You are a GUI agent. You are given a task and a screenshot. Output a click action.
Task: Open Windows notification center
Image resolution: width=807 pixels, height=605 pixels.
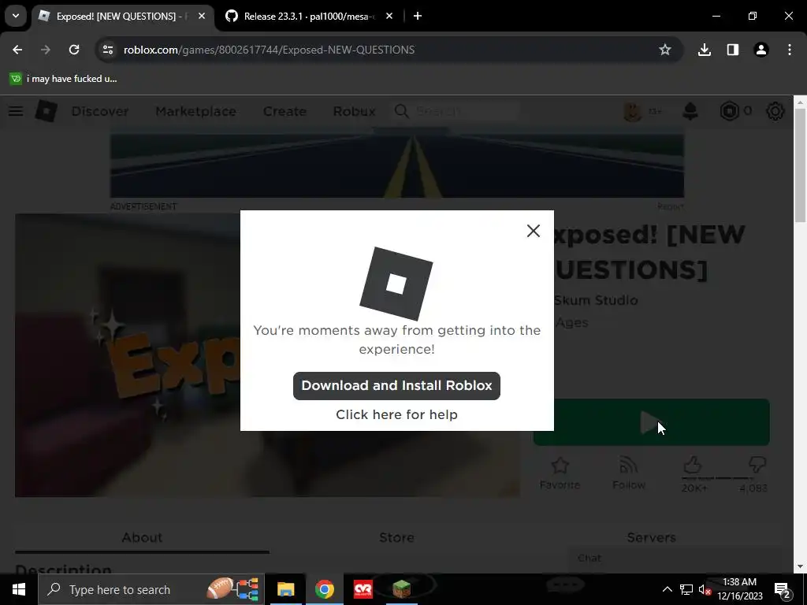tap(783, 589)
